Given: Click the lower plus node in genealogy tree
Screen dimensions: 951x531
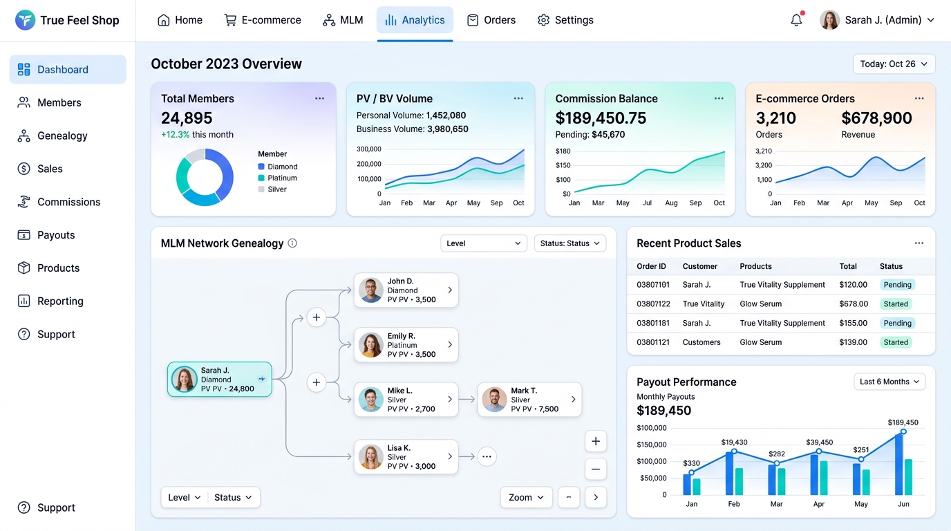Looking at the screenshot, I should pyautogui.click(x=317, y=382).
